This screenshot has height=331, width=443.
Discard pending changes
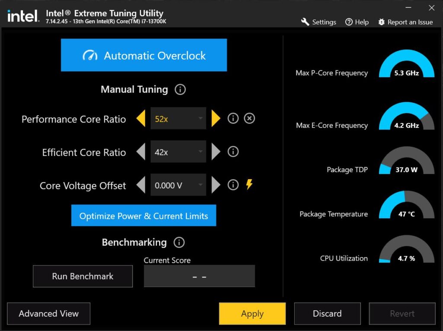[327, 313]
